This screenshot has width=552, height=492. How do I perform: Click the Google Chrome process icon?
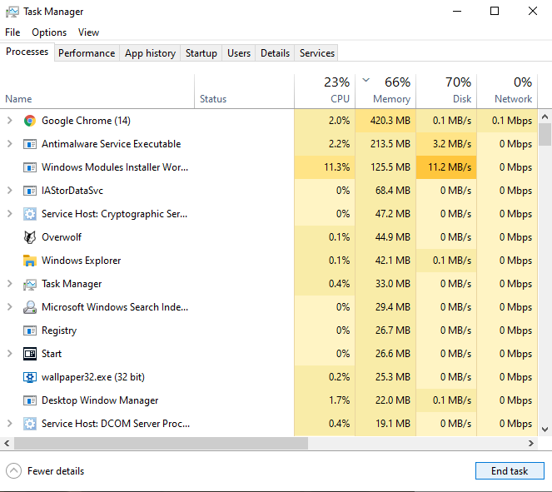tap(30, 121)
